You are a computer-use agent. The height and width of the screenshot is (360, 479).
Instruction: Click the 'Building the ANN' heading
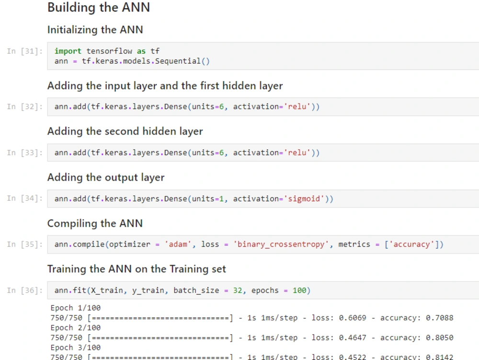(99, 7)
